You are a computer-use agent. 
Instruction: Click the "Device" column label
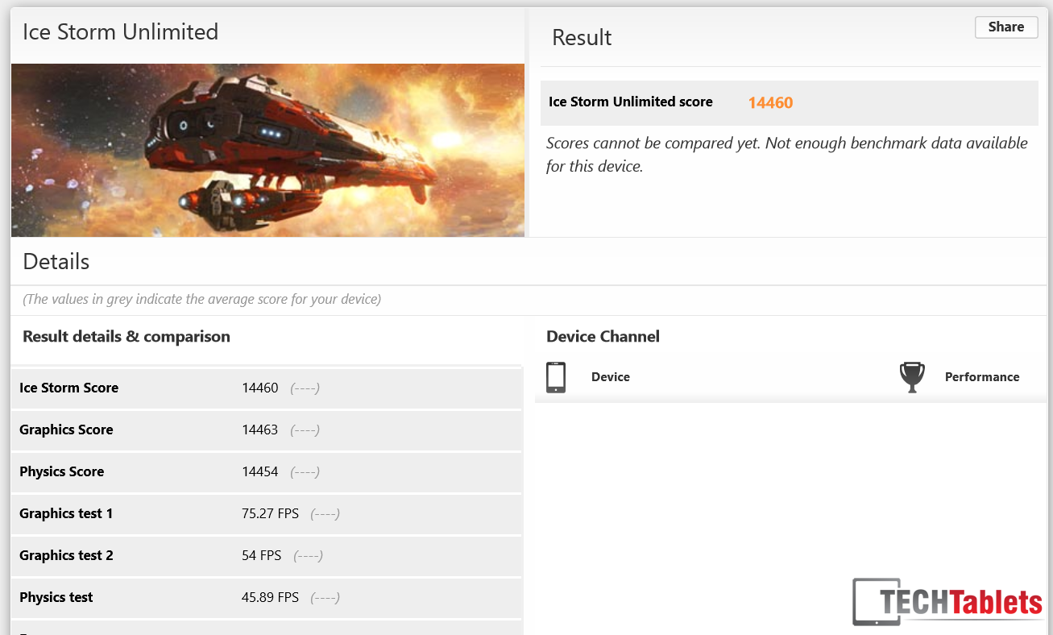tap(611, 377)
